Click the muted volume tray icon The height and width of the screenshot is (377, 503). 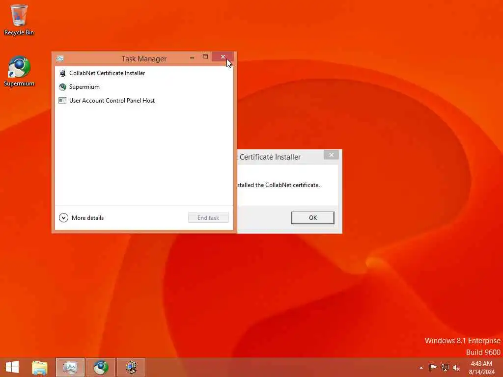[456, 368]
